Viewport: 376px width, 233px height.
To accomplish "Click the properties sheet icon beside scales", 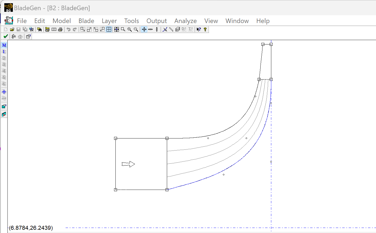I will pyautogui.click(x=28, y=36).
